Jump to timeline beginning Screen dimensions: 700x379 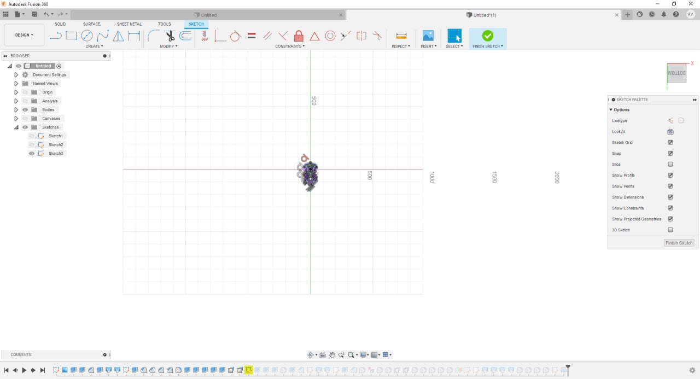[6, 370]
